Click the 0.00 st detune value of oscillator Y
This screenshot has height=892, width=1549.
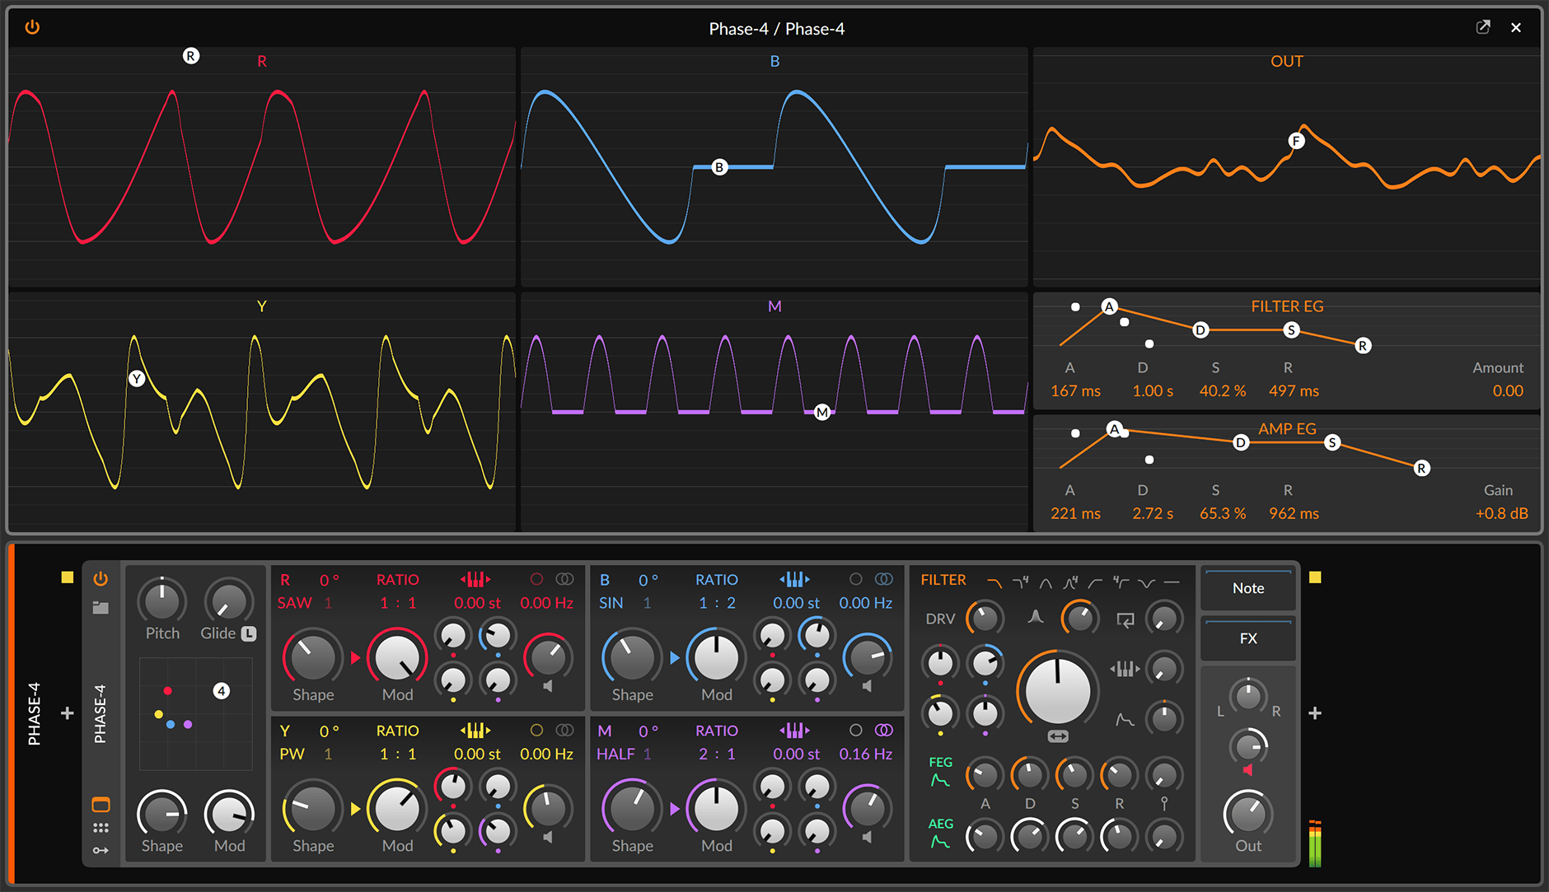click(x=477, y=754)
